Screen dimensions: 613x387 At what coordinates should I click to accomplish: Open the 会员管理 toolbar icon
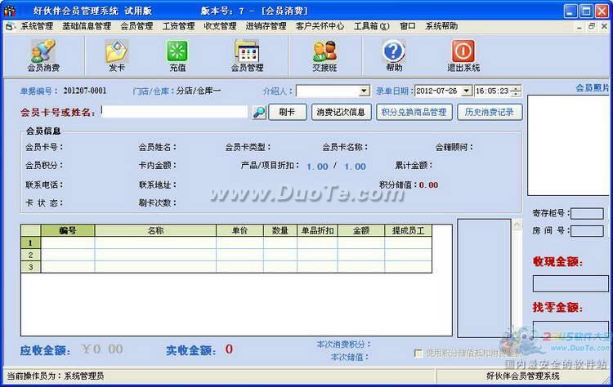point(247,56)
